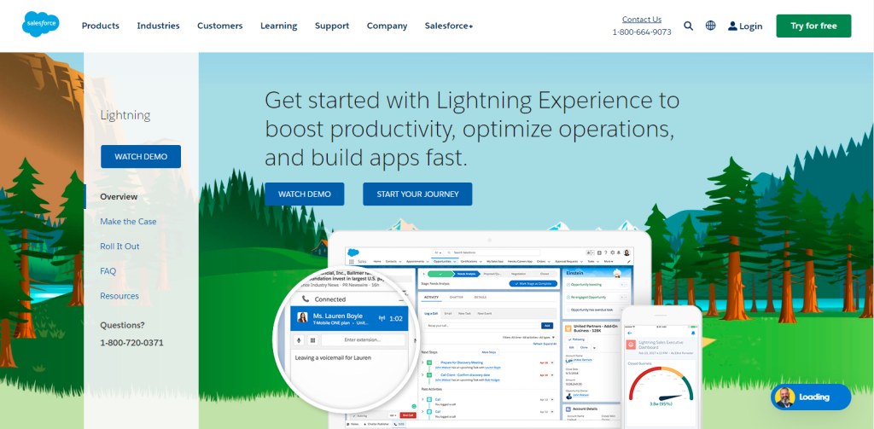Click the Contact Us link
Image resolution: width=874 pixels, height=429 pixels.
click(x=642, y=19)
